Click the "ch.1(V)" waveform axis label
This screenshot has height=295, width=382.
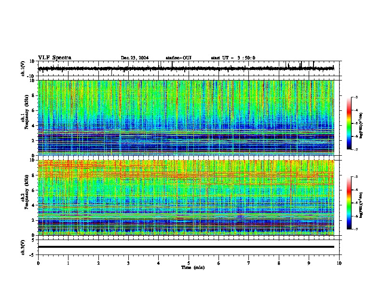23,68
